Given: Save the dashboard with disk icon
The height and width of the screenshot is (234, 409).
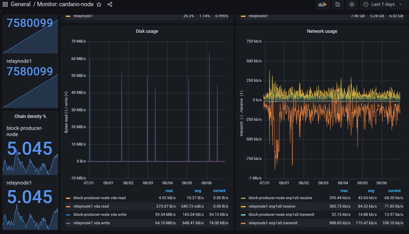Looking at the screenshot, I should tap(337, 4).
